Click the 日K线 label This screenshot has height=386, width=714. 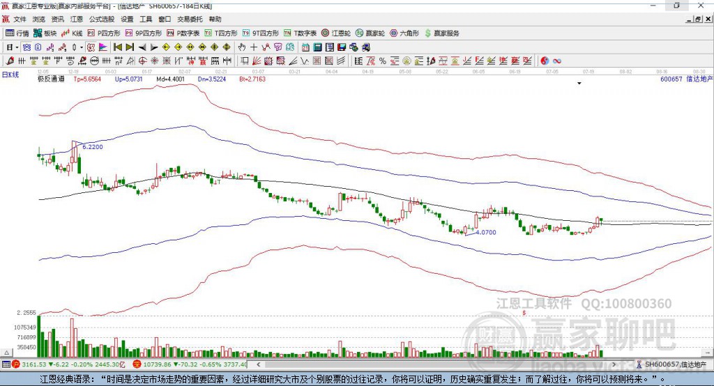pos(10,75)
